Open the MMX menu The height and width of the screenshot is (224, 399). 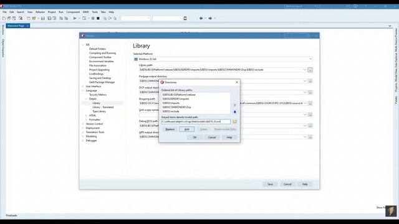pyautogui.click(x=86, y=12)
